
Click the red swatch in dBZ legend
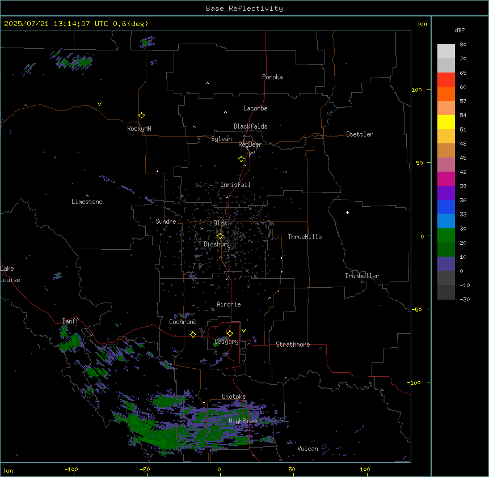coord(446,80)
